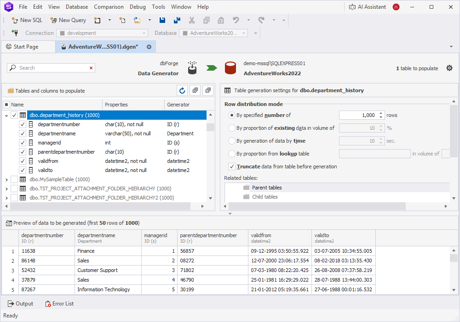Click the Undo arrow icon
Screen dimensions: 460x322
pos(236,20)
